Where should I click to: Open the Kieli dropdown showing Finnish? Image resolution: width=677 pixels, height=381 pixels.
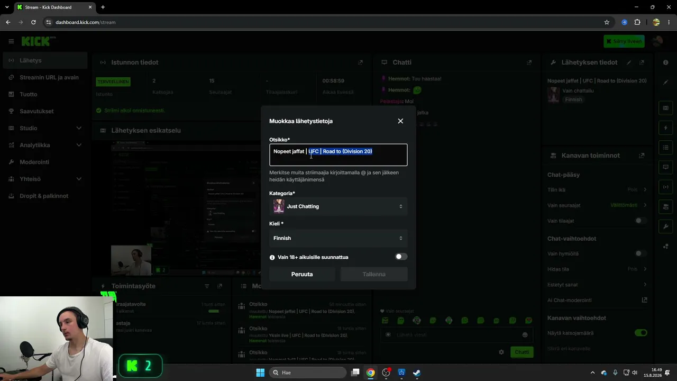coord(338,238)
